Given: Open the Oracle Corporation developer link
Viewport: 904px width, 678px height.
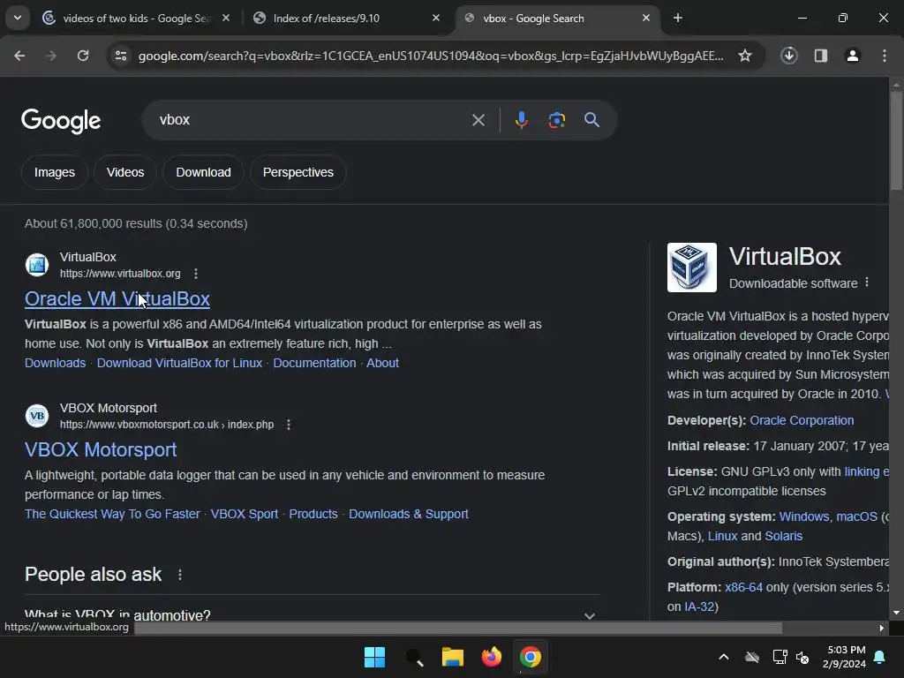Looking at the screenshot, I should 802,421.
